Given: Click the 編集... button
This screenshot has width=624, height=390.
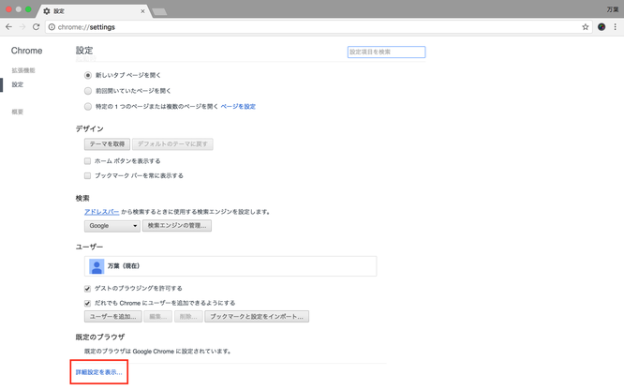Looking at the screenshot, I should click(x=158, y=317).
